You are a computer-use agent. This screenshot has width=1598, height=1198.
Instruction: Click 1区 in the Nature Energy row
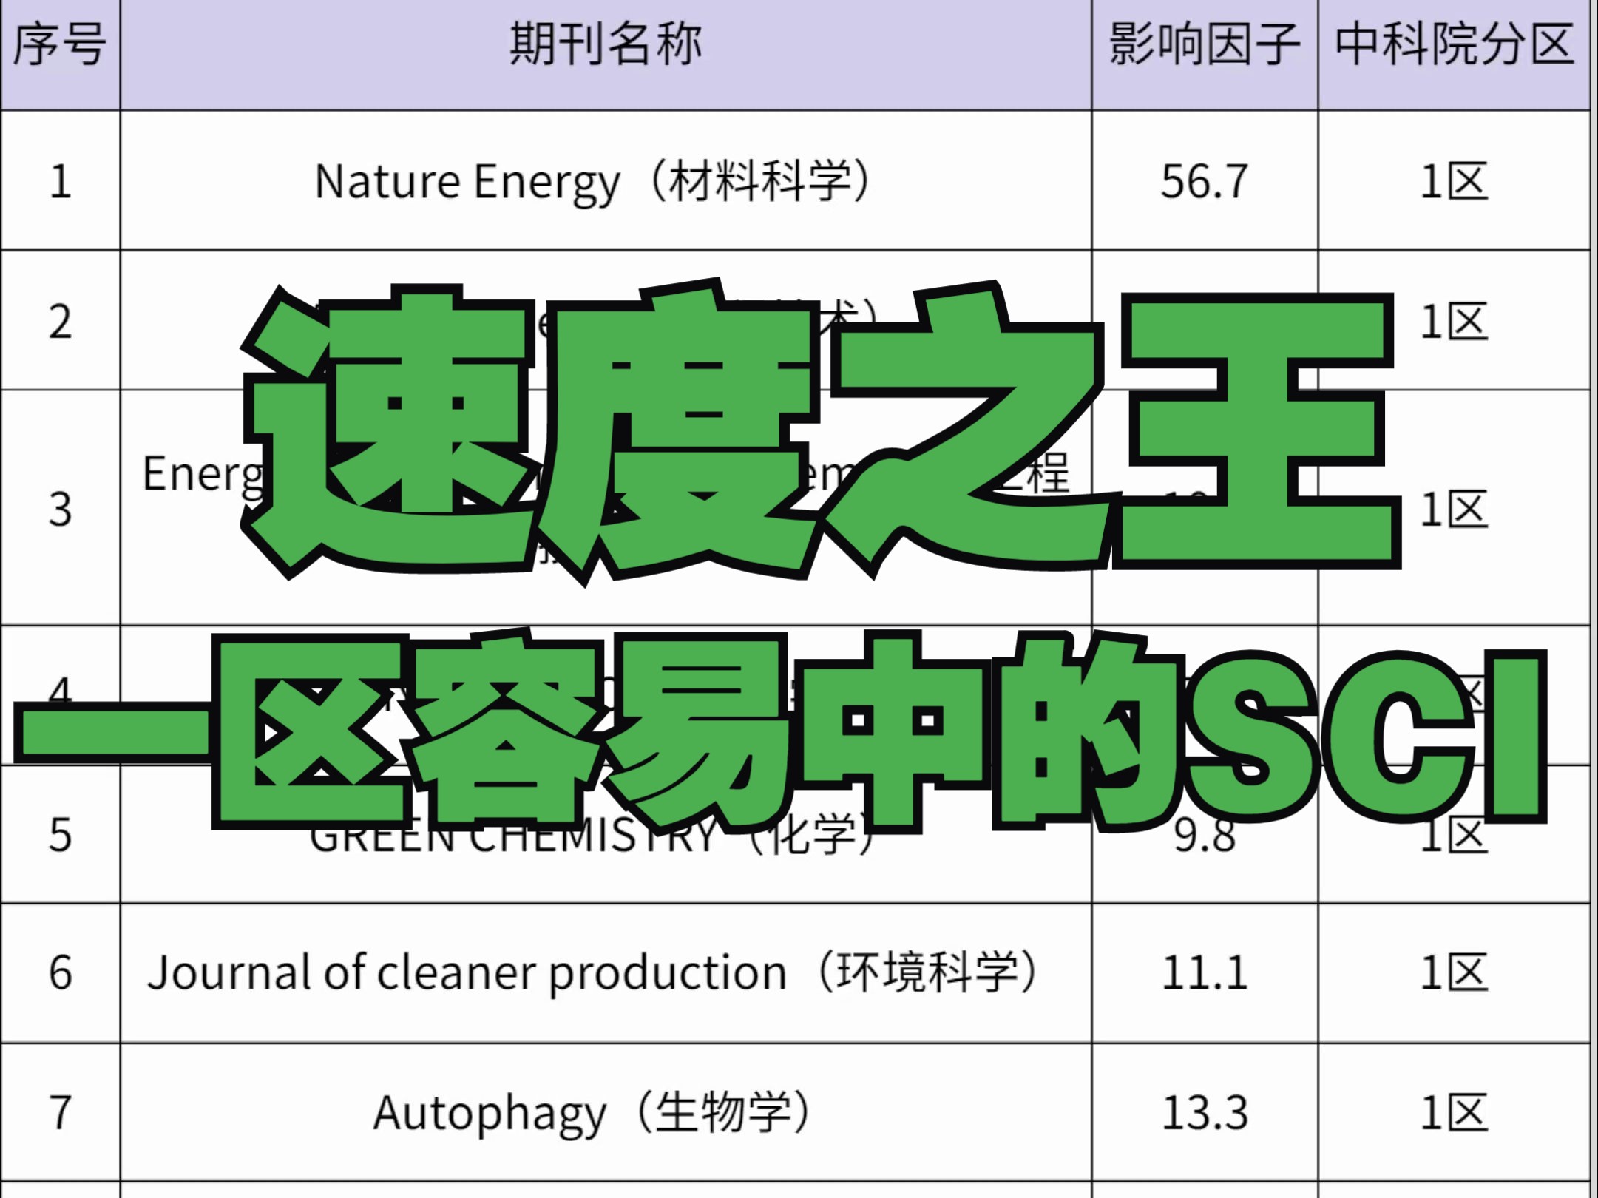(1454, 181)
